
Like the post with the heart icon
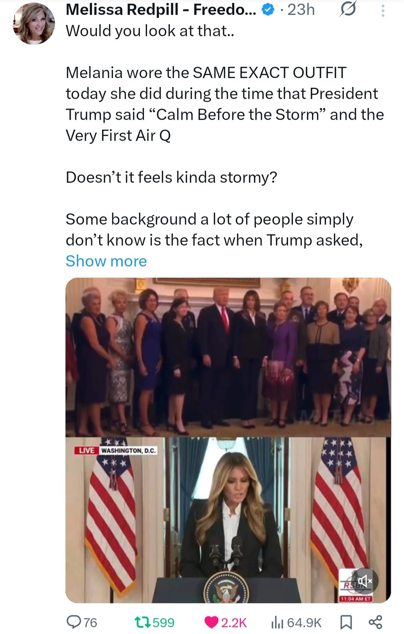pos(211,622)
